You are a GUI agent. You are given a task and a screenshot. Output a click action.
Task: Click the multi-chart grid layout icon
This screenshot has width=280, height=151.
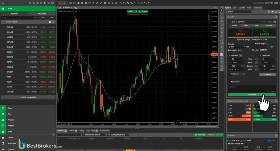coord(78,3)
